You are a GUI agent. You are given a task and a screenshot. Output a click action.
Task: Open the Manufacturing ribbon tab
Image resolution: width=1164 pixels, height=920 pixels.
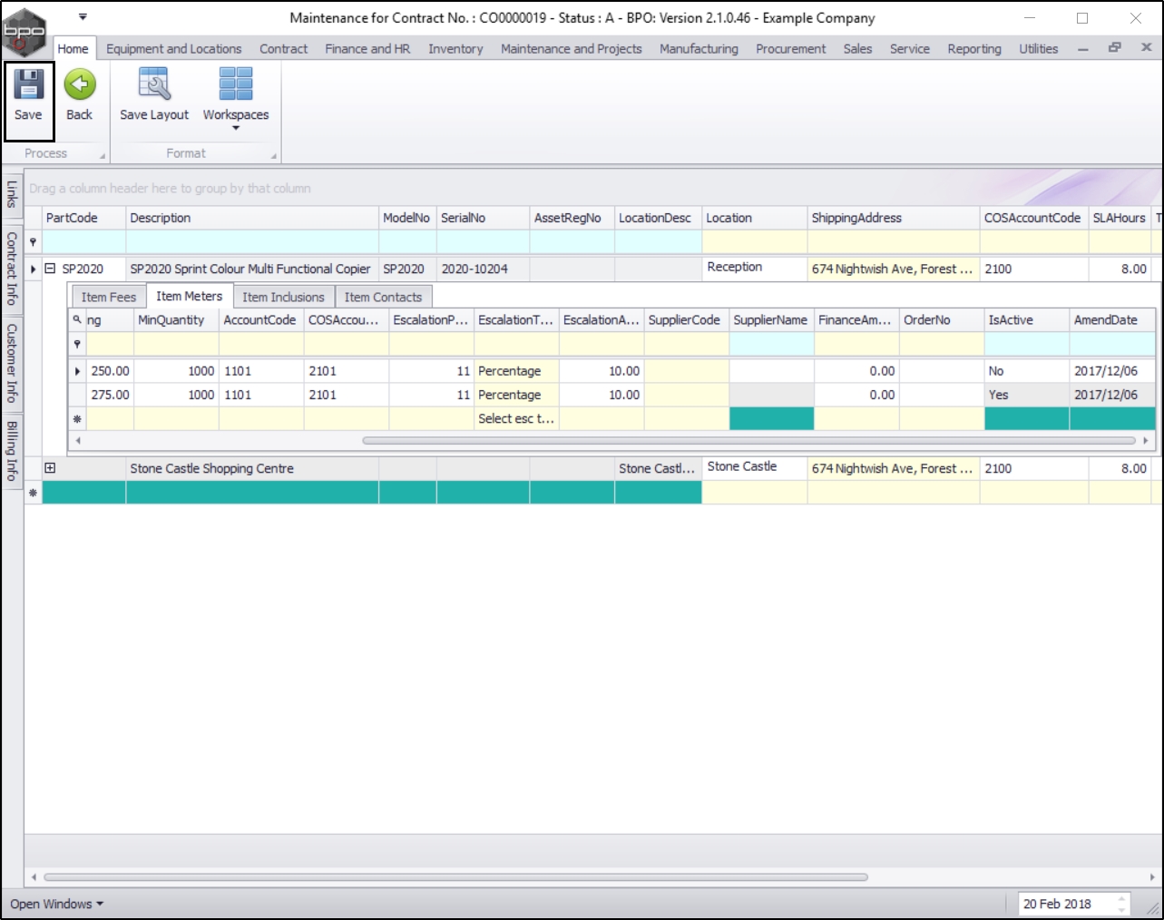pos(699,49)
